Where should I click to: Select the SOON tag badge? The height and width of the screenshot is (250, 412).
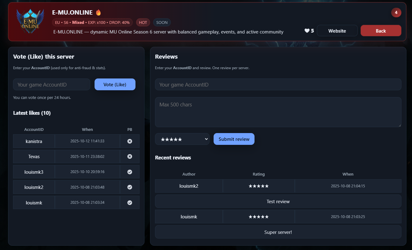(x=162, y=23)
